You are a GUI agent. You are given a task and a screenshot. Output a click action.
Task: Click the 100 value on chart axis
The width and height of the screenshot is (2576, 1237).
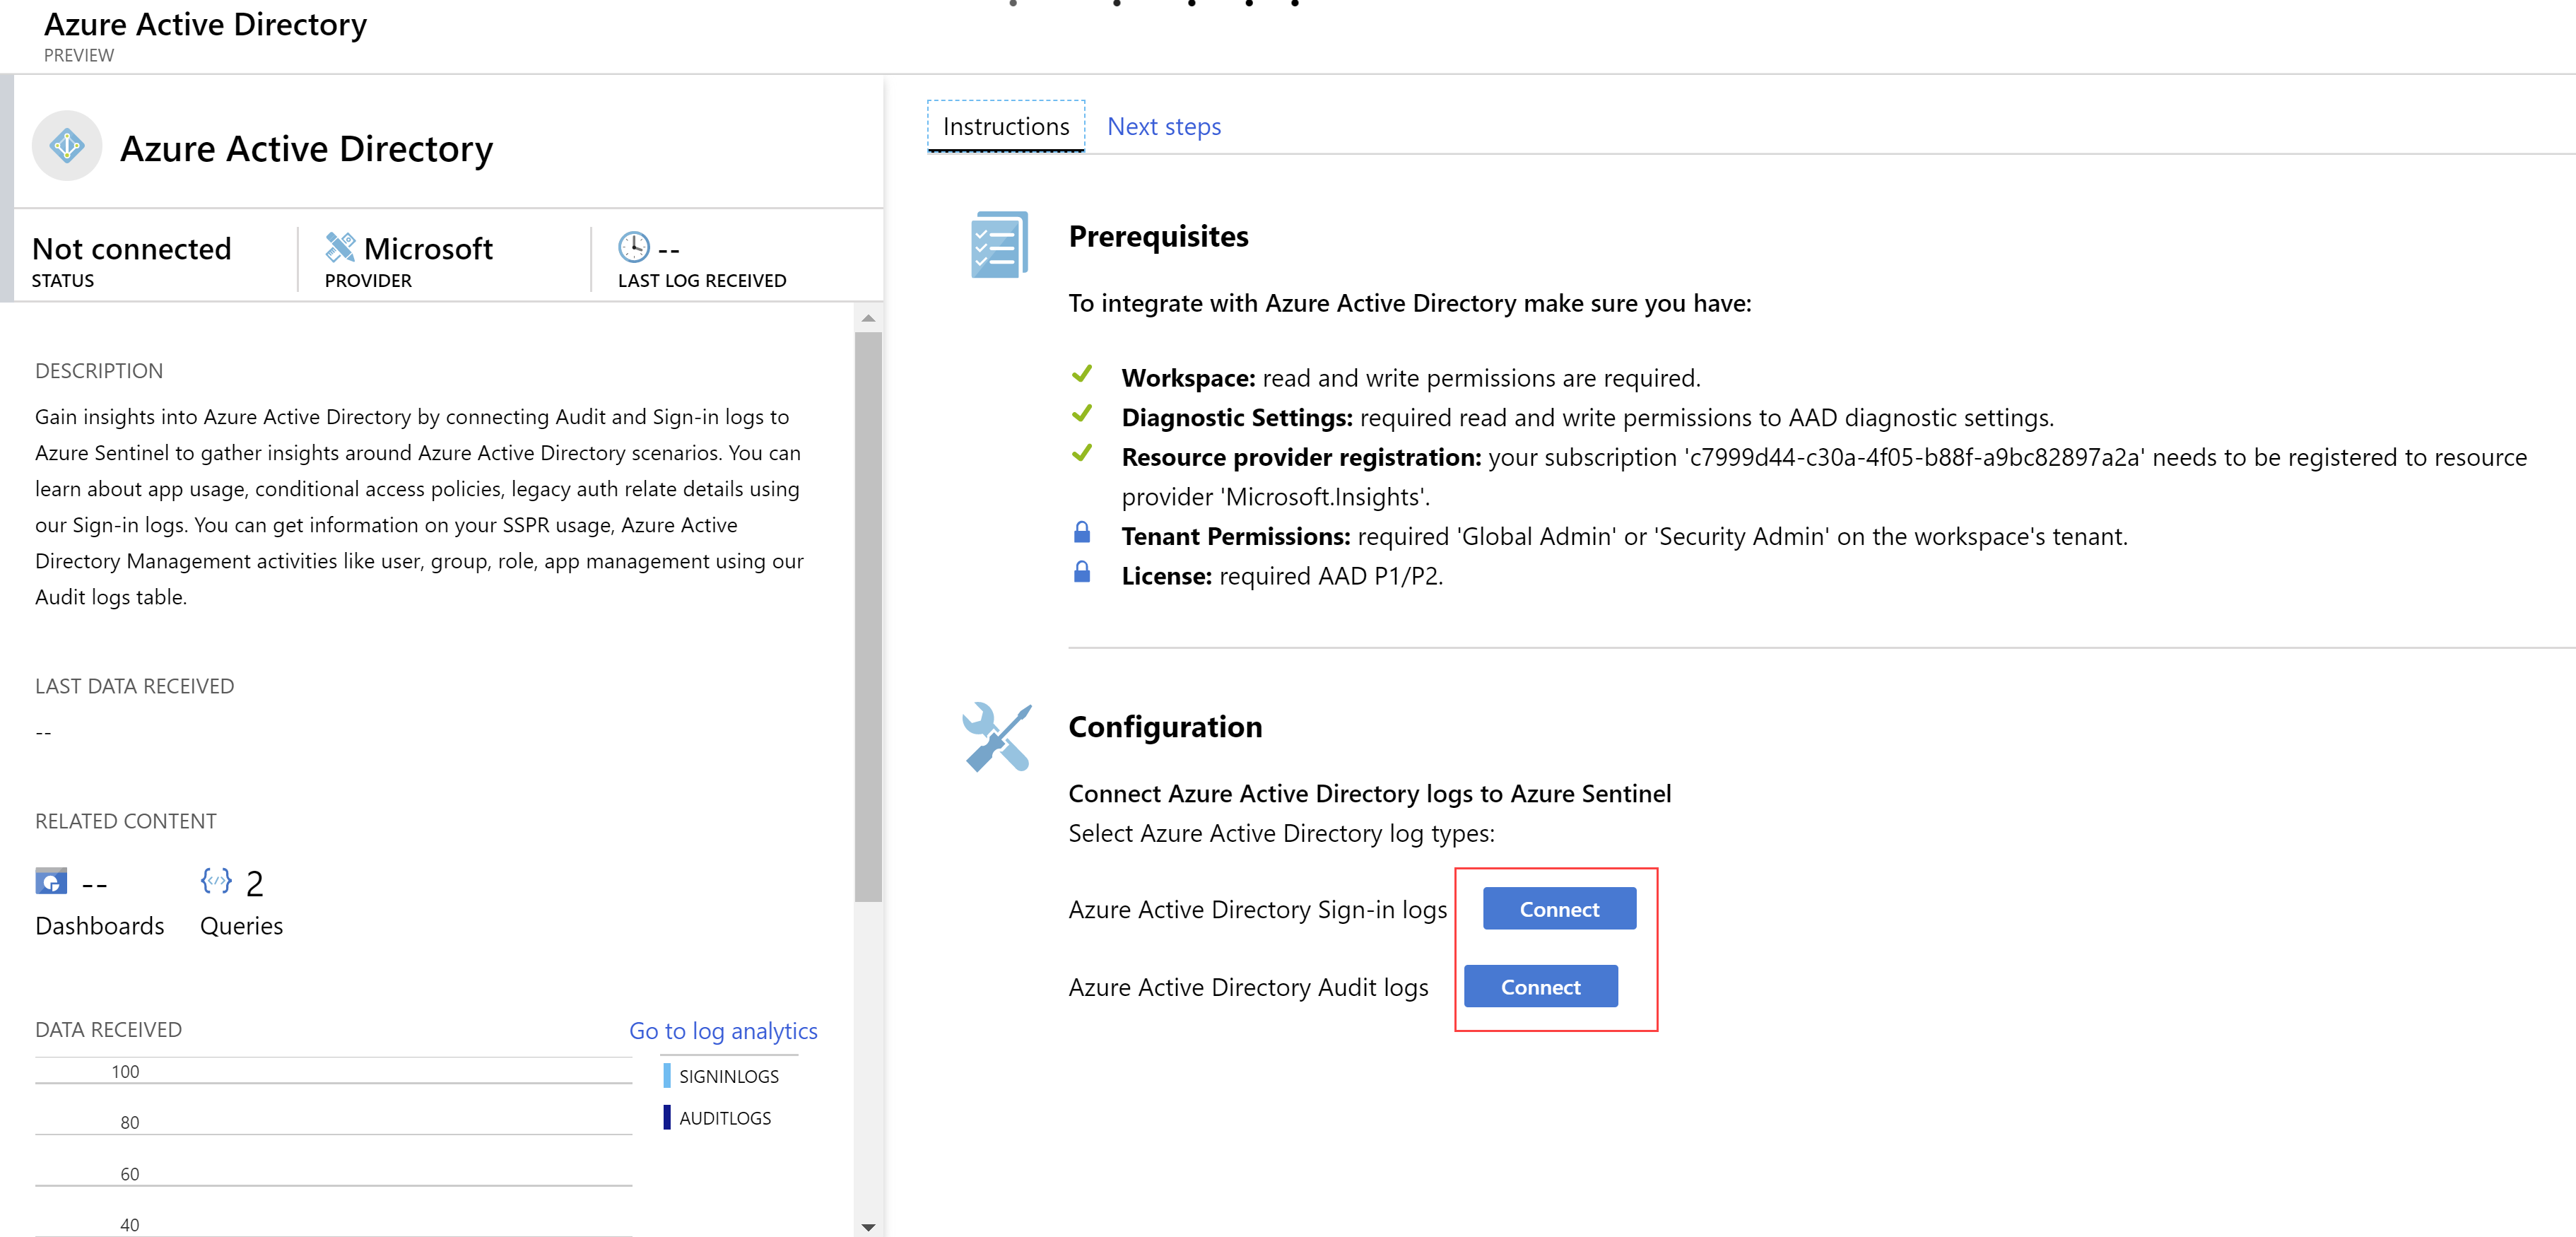click(x=125, y=1072)
